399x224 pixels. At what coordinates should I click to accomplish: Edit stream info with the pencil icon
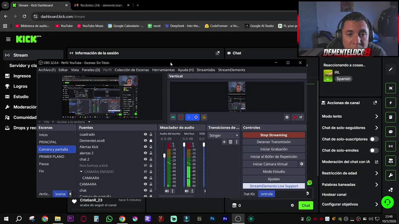pyautogui.click(x=391, y=69)
